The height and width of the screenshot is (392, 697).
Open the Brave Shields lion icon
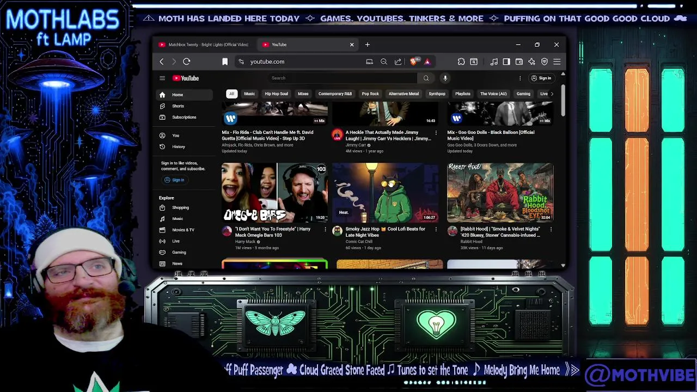tap(413, 62)
